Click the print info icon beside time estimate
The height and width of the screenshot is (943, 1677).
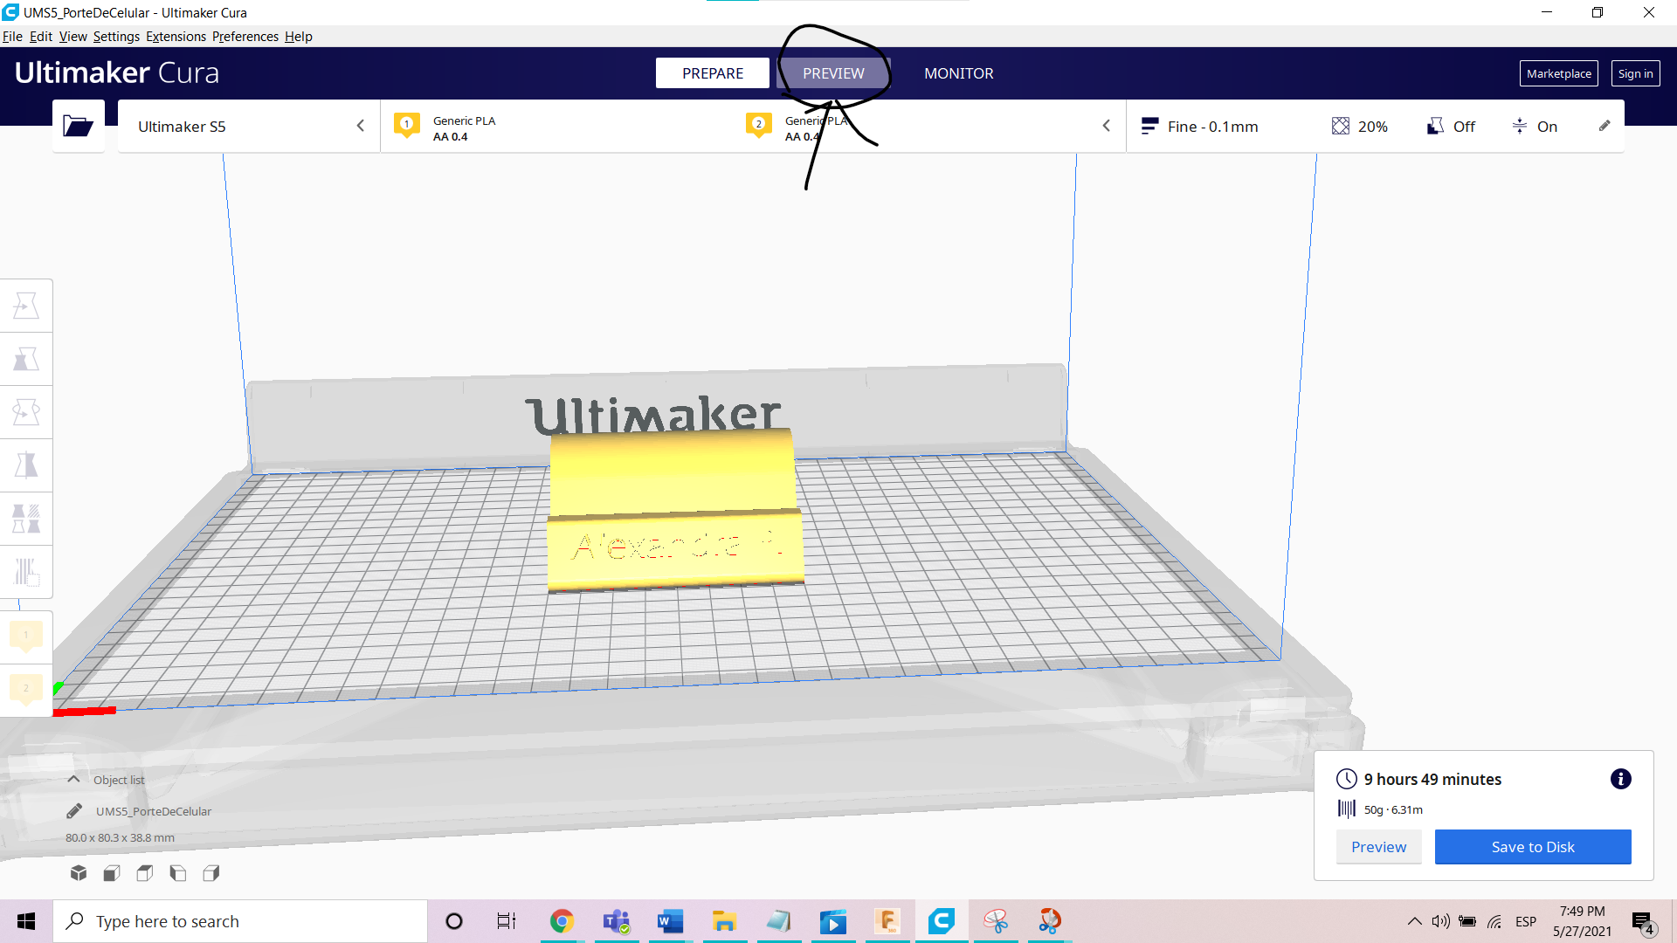pyautogui.click(x=1620, y=779)
